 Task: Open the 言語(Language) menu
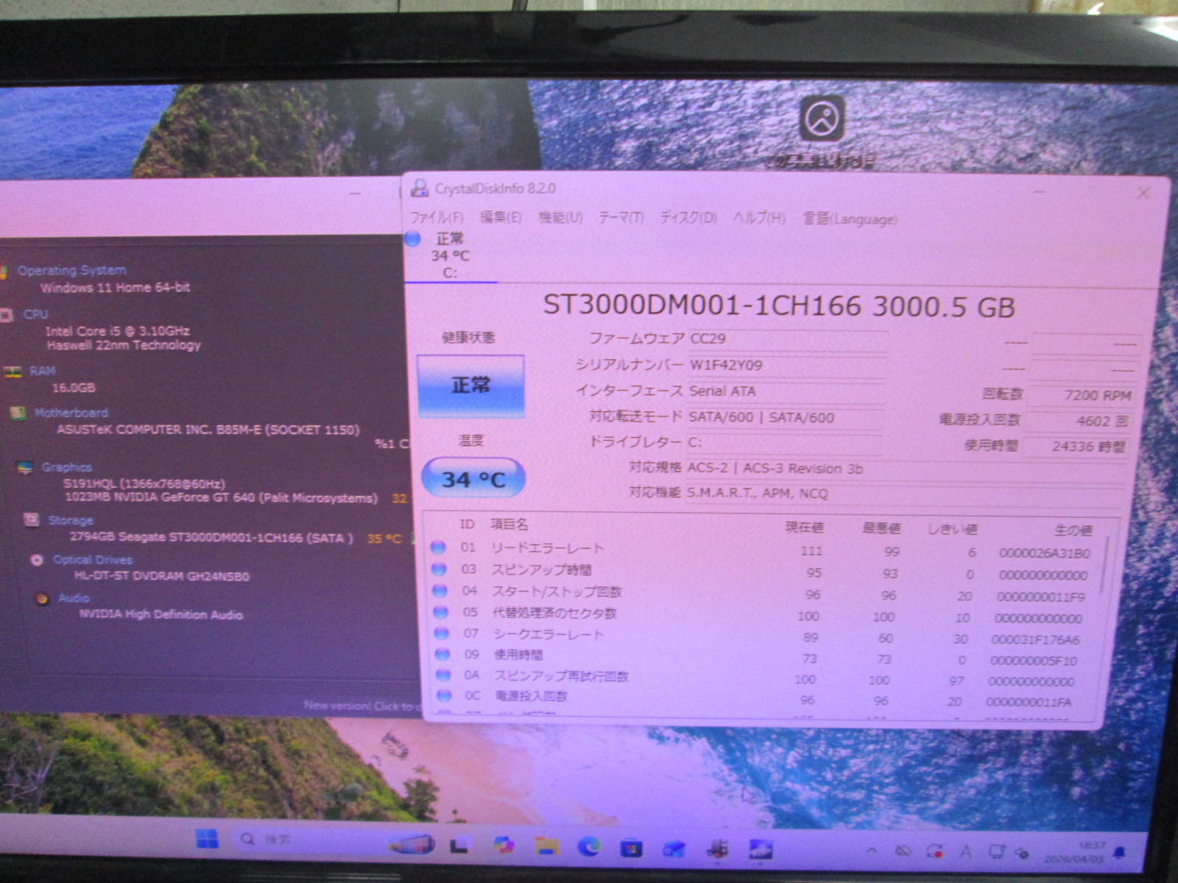pos(850,219)
